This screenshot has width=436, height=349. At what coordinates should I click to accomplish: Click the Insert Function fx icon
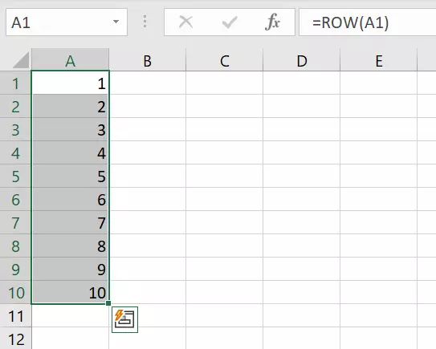[272, 22]
